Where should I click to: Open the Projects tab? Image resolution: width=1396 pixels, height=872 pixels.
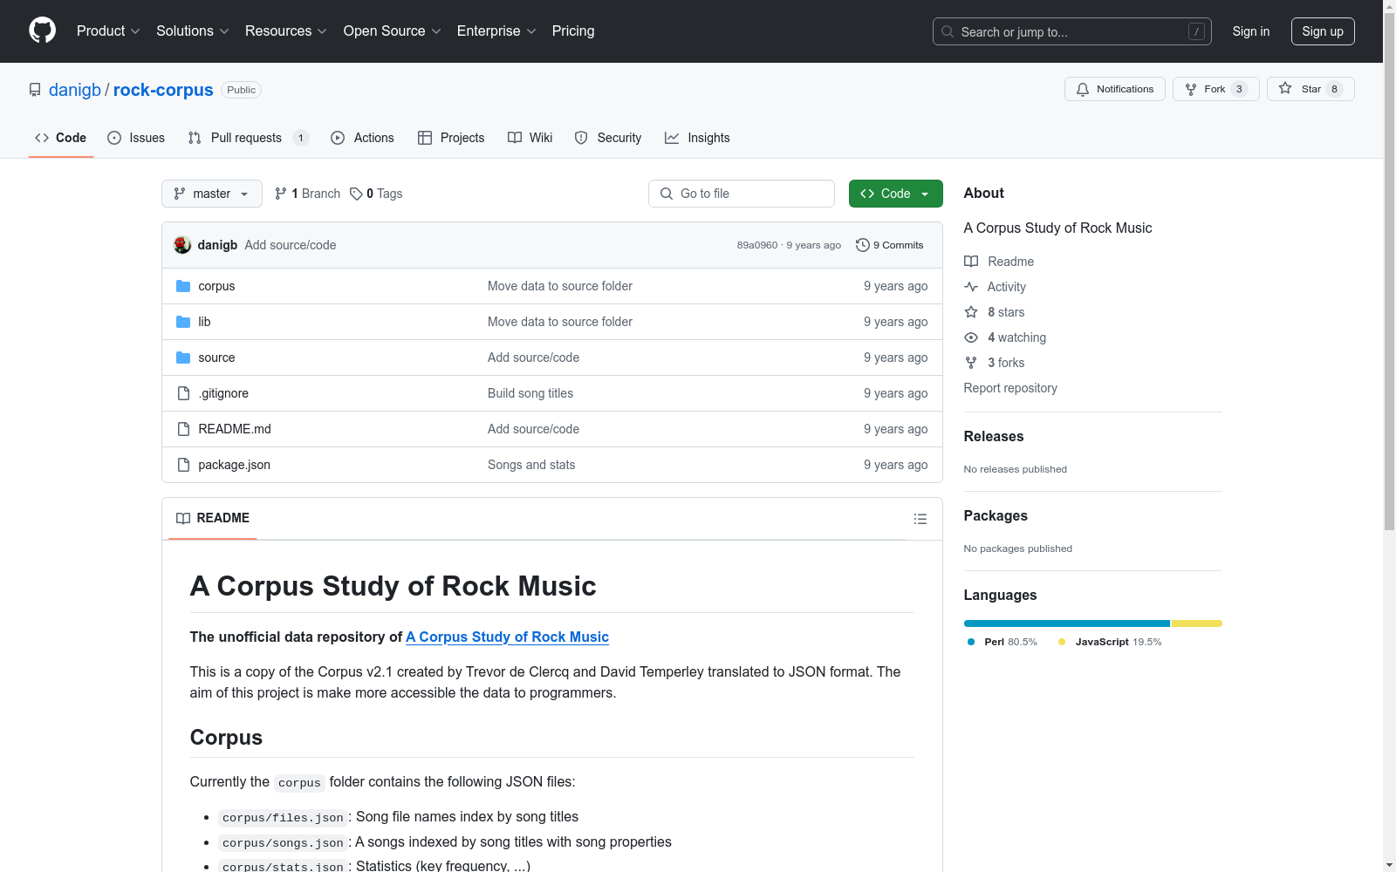click(x=451, y=138)
